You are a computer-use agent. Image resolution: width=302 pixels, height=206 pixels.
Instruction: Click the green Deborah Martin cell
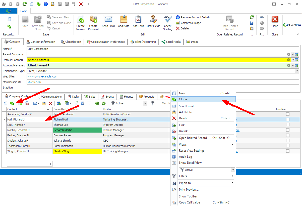(77, 130)
